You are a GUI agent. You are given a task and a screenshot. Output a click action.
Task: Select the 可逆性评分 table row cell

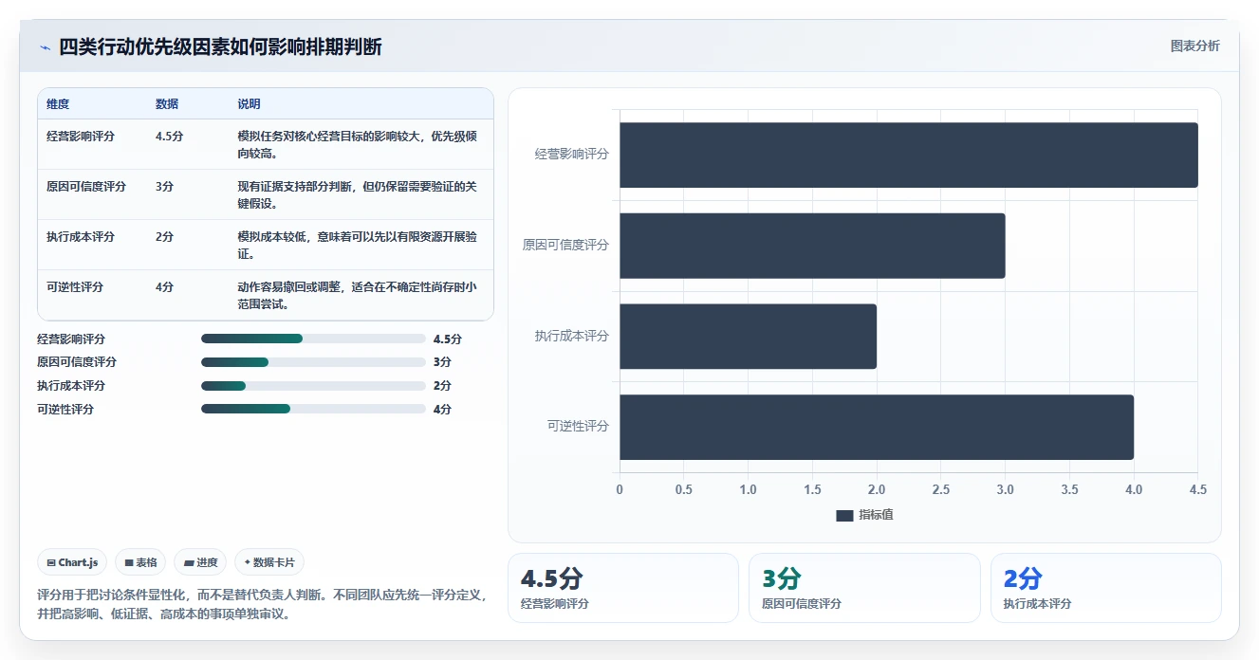(75, 287)
